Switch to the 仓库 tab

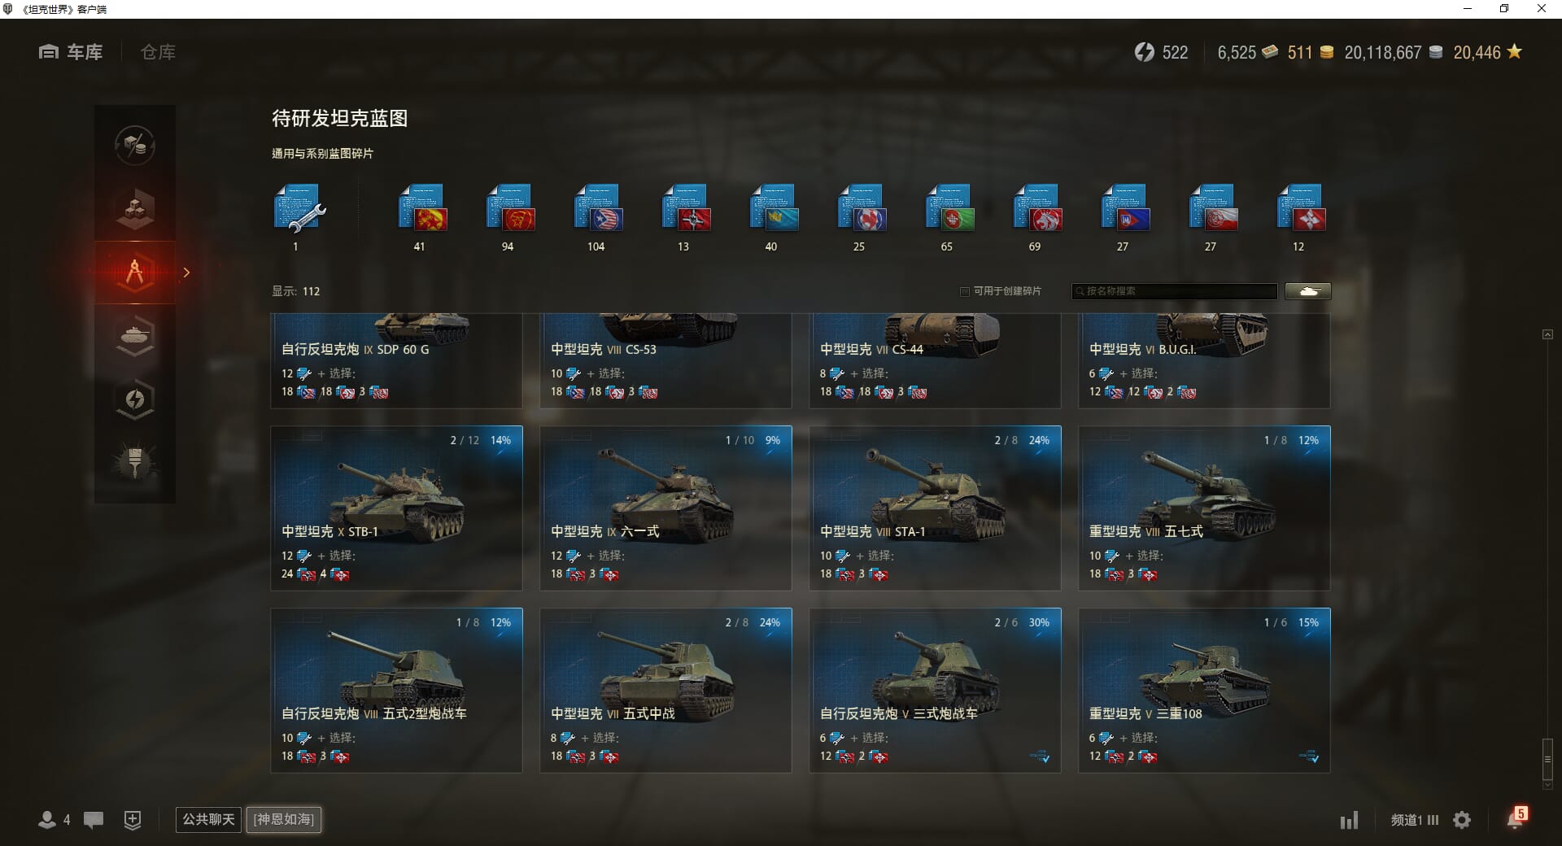point(158,52)
